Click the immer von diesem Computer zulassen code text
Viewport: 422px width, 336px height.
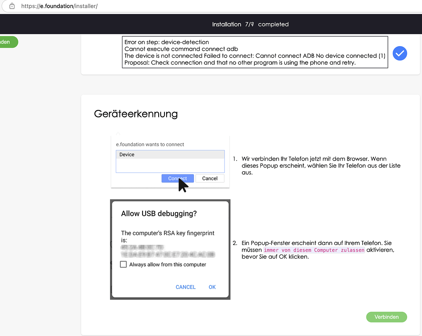coord(314,250)
